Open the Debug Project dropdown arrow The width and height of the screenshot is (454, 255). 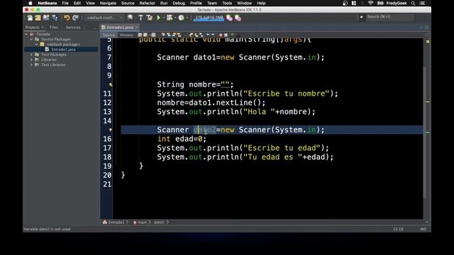coord(175,18)
